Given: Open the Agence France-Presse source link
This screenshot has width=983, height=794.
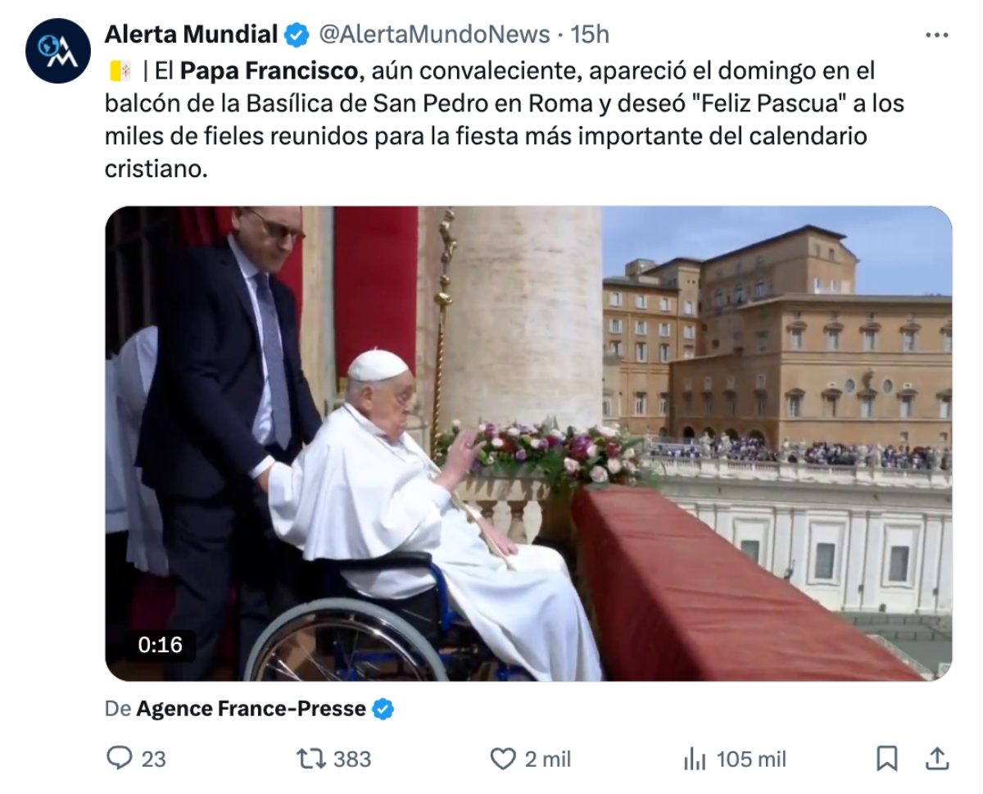Looking at the screenshot, I should coord(251,709).
